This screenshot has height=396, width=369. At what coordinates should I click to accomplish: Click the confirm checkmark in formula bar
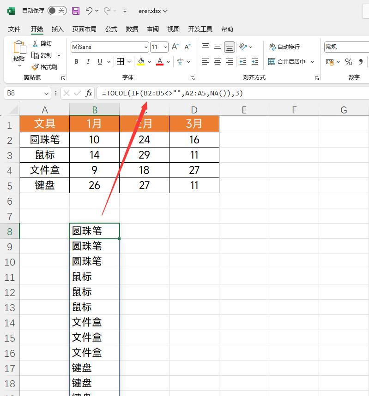click(x=77, y=94)
